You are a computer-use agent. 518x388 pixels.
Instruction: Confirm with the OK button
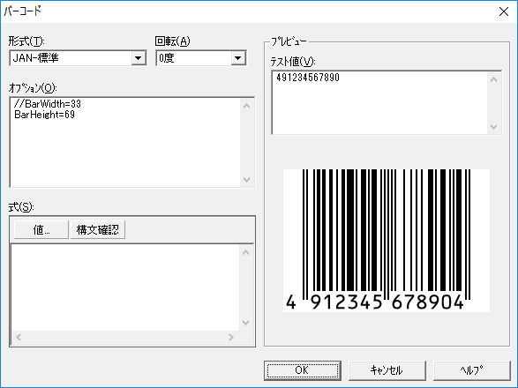pyautogui.click(x=303, y=370)
